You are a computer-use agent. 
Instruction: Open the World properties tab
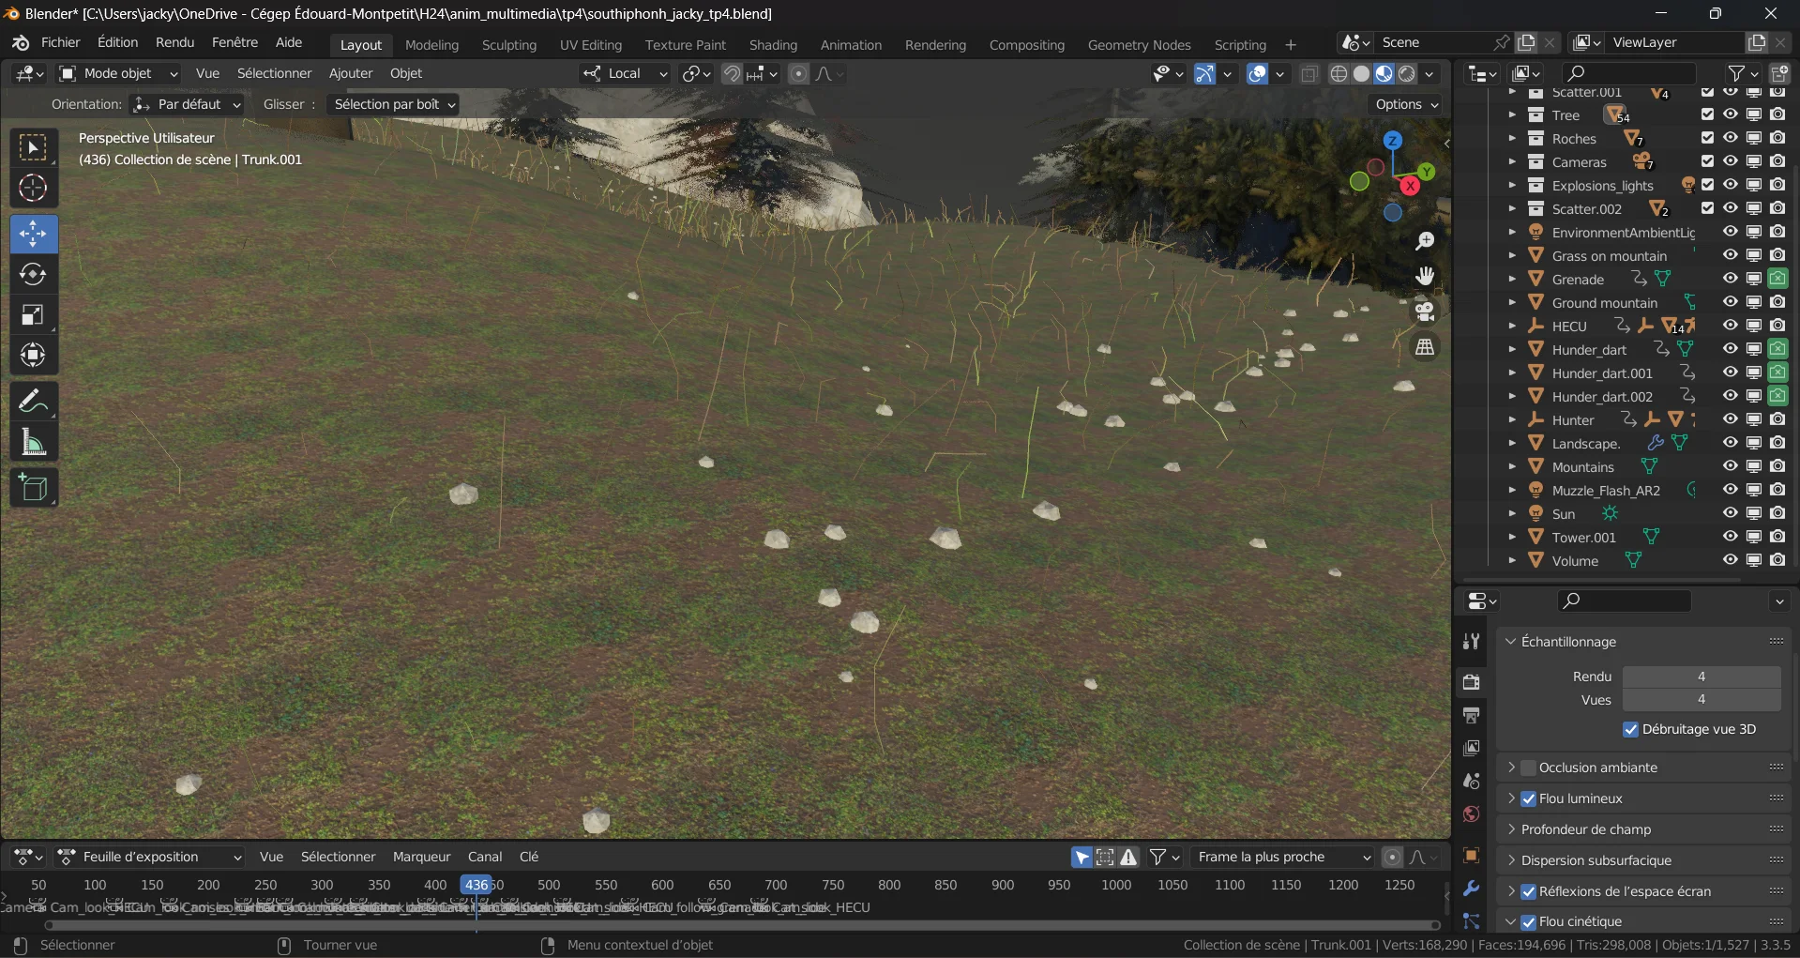point(1472,814)
